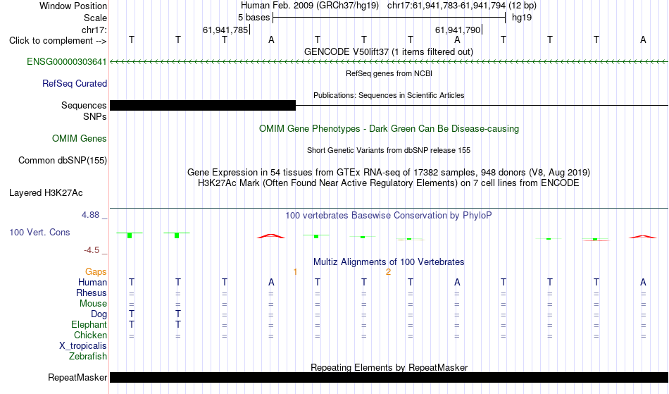669x394 pixels.
Task: Click the hg19 label beside scale bar
Action: [x=522, y=18]
